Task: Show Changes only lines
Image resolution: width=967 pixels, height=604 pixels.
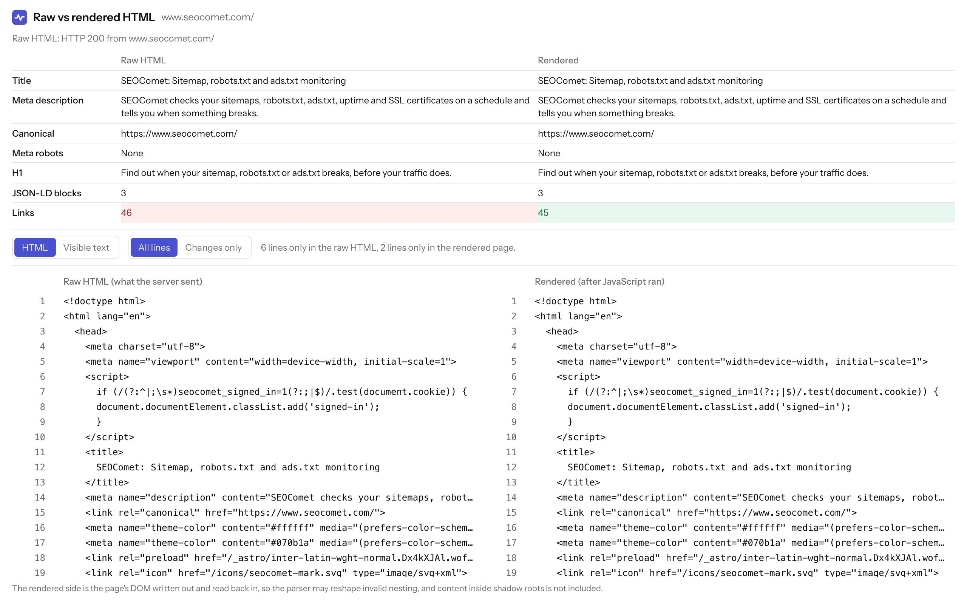Action: pyautogui.click(x=213, y=247)
